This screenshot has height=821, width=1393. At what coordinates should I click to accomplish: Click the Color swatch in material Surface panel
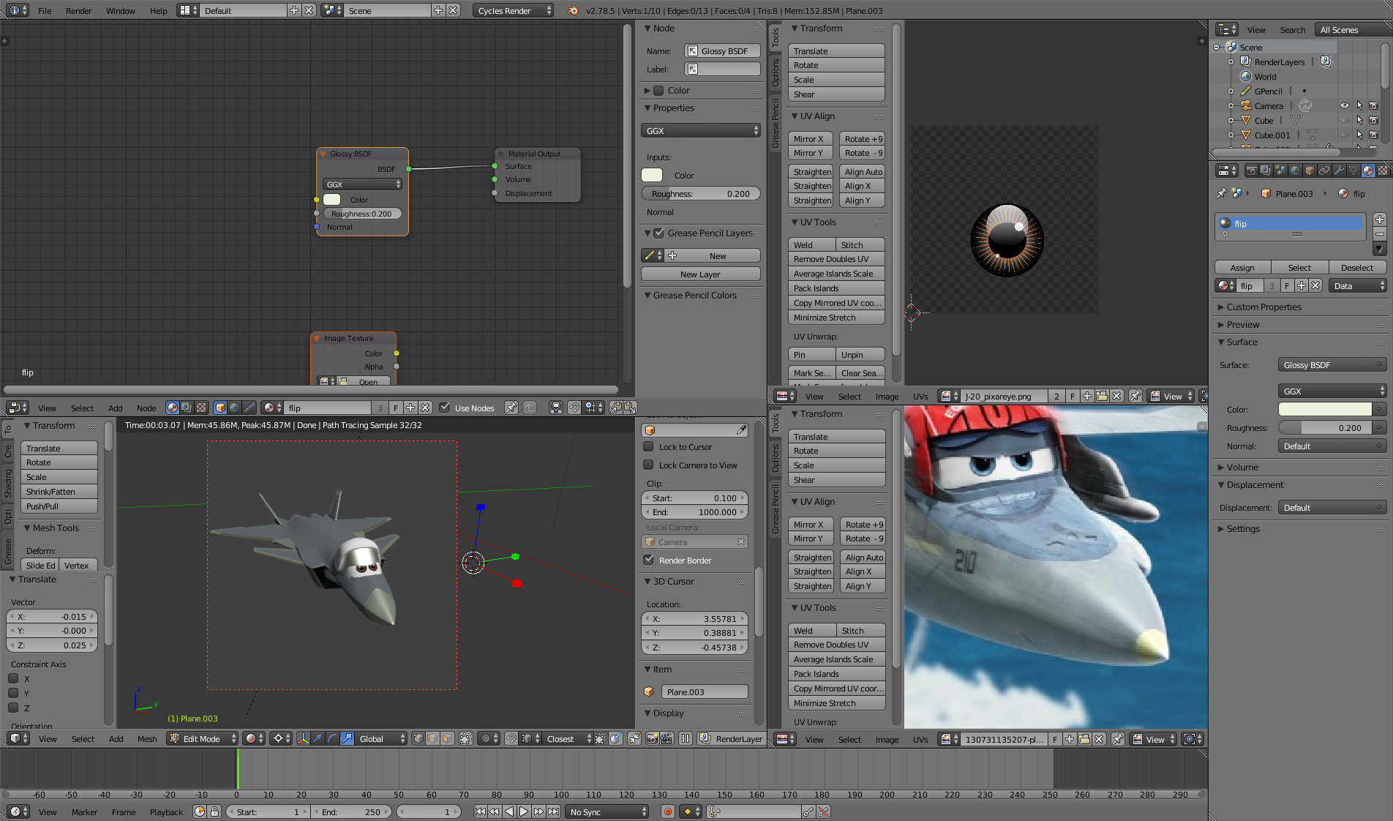click(1325, 410)
